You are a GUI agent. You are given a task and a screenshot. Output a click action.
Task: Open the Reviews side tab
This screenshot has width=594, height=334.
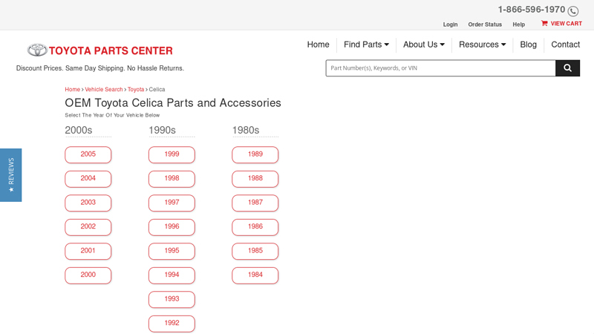click(10, 175)
